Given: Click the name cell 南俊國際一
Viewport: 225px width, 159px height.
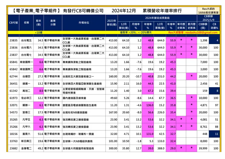Looking at the screenshot, I should [x=26, y=62].
